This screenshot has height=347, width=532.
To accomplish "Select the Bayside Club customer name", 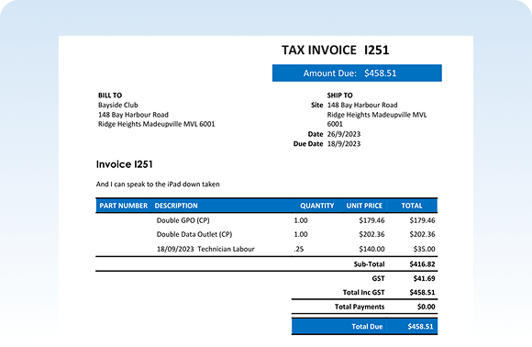I will click(x=118, y=105).
